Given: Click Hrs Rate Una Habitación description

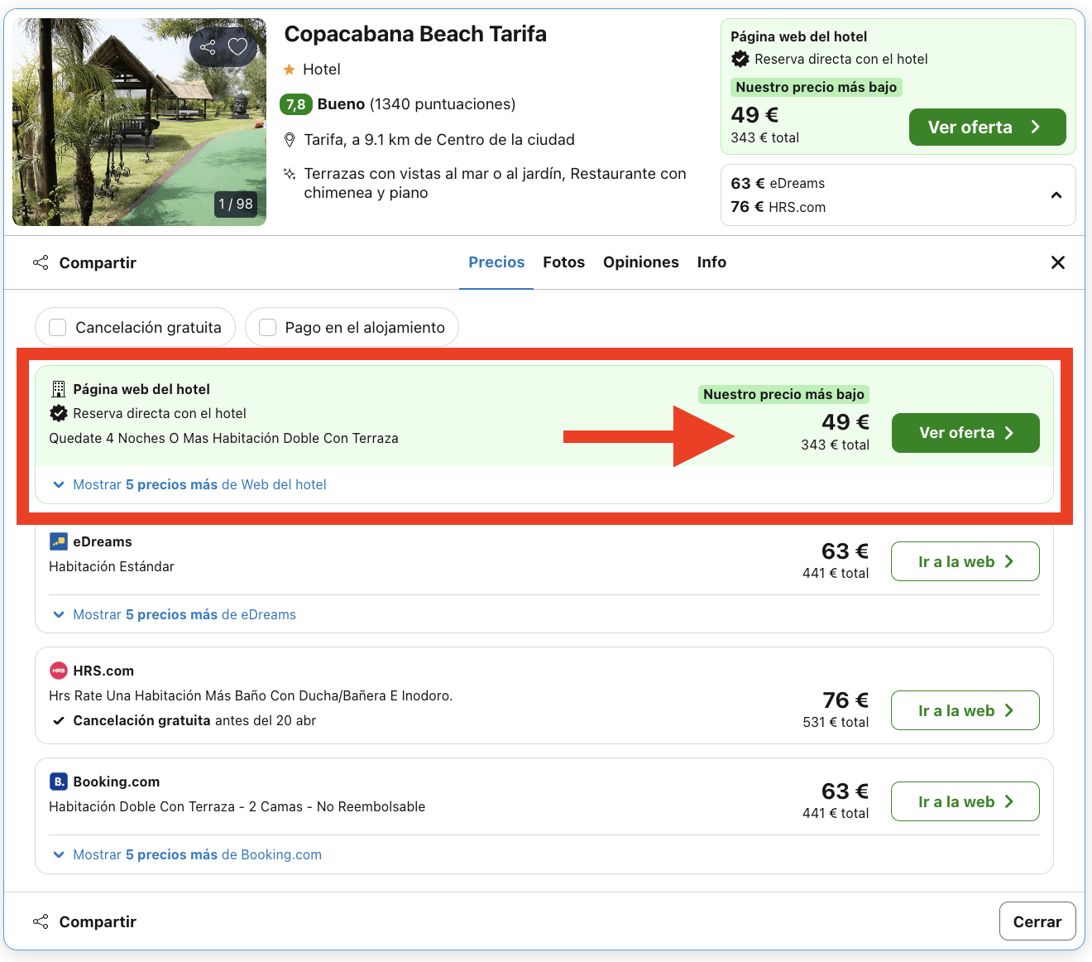Looking at the screenshot, I should tap(251, 695).
